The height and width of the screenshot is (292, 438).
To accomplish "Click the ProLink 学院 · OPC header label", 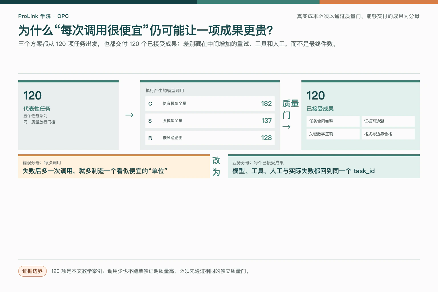I will tap(43, 16).
